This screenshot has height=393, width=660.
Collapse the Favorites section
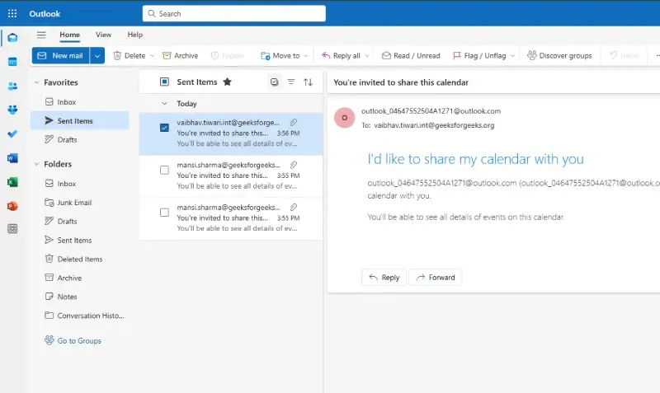point(36,82)
